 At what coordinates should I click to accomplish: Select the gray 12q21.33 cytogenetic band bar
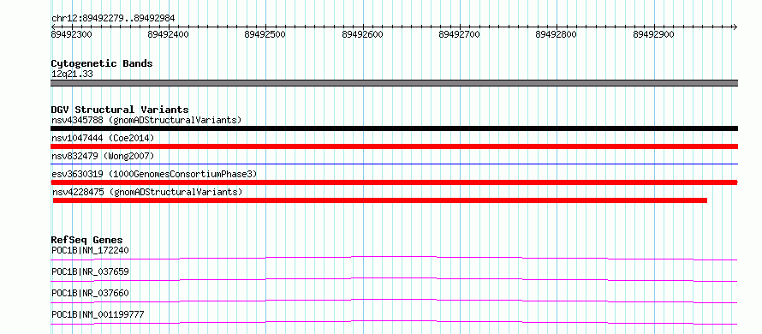[394, 83]
